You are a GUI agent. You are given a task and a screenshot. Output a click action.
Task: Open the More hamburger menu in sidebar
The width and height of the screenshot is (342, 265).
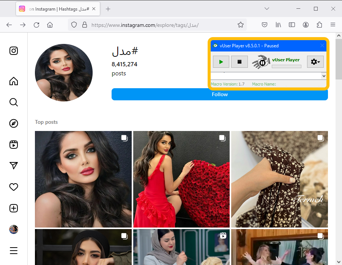[x=14, y=251]
